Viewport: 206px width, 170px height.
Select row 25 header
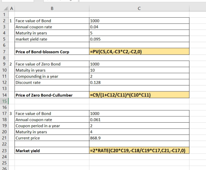pos(4,163)
